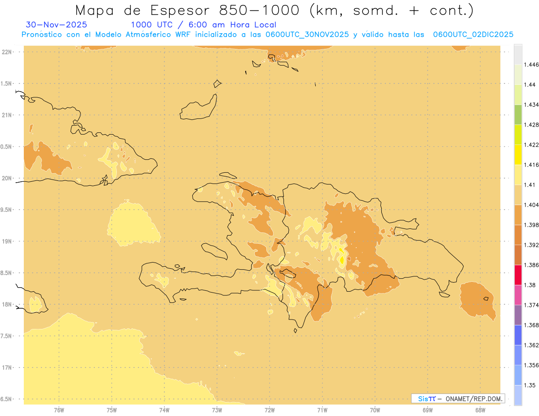Pick the blue swatch between 1.362 and 1.368

(518, 335)
